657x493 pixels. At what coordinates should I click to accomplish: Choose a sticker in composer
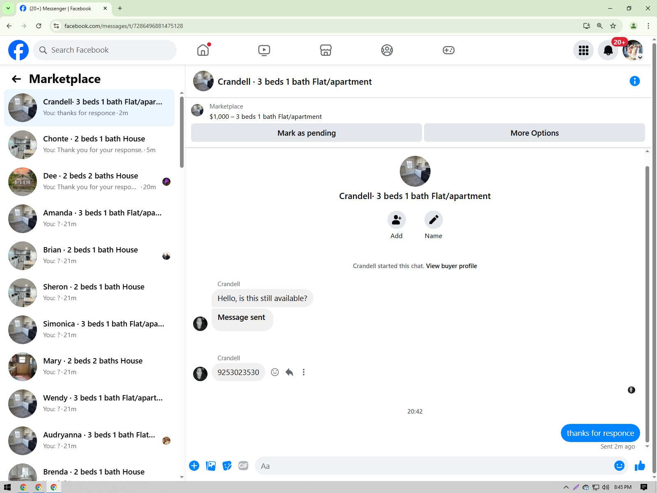(227, 466)
